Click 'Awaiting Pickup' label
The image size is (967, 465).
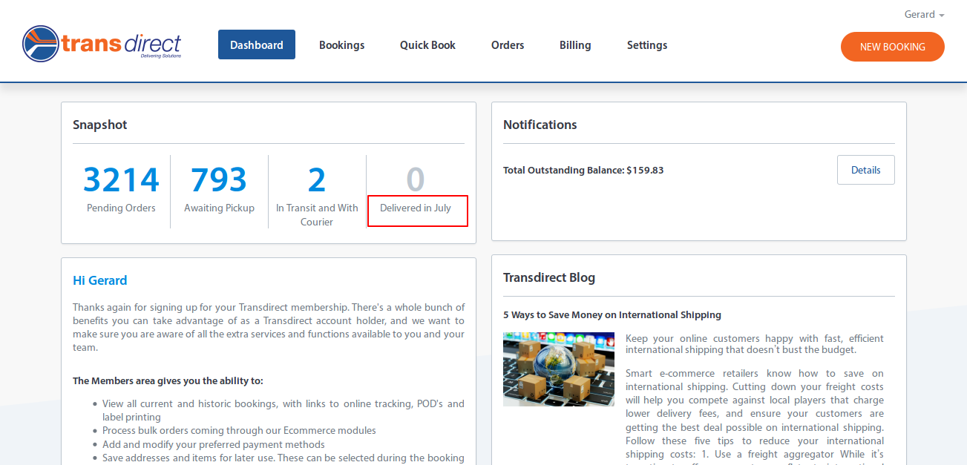point(219,208)
